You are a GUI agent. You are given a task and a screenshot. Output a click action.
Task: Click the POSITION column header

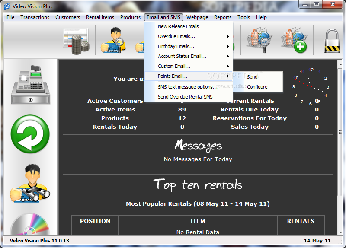pyautogui.click(x=95, y=221)
